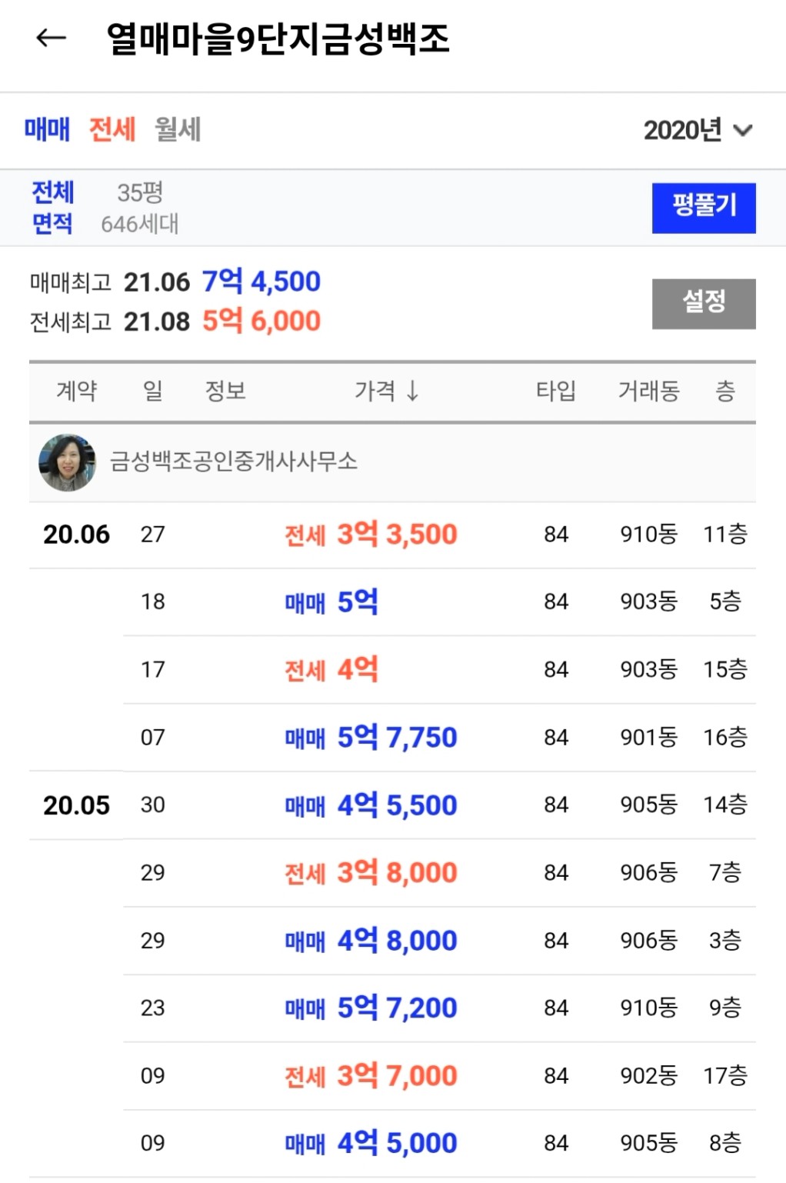The height and width of the screenshot is (1183, 786).
Task: Sort by the 가격 down arrow
Action: point(412,392)
